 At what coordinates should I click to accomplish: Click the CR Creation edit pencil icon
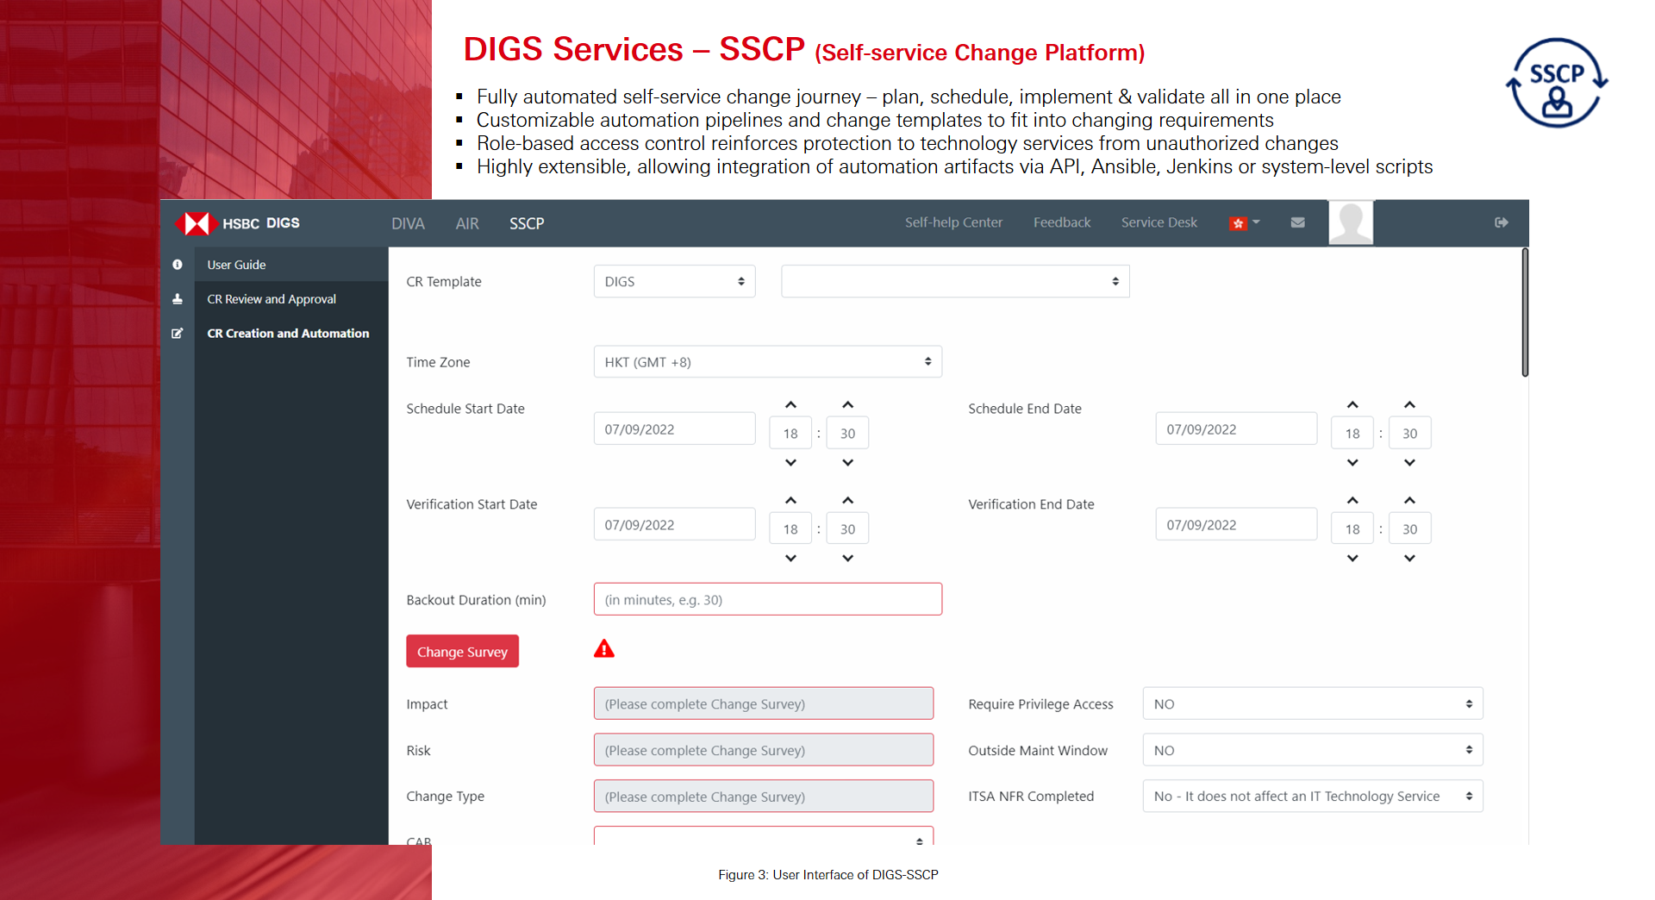(178, 334)
